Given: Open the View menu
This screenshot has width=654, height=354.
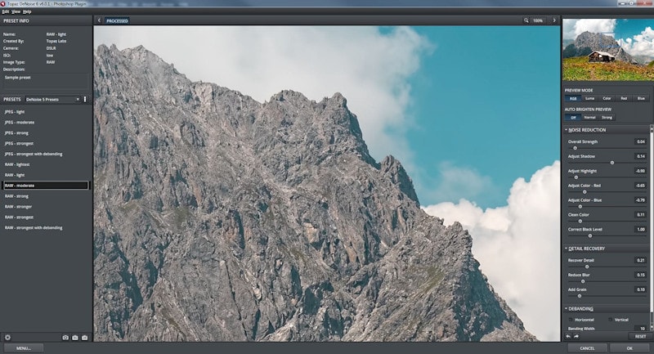Looking at the screenshot, I should [16, 11].
